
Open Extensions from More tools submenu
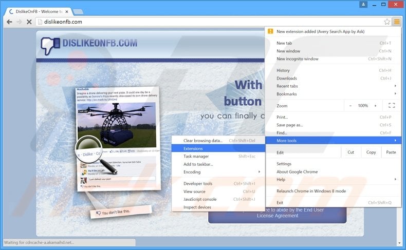pyautogui.click(x=218, y=148)
